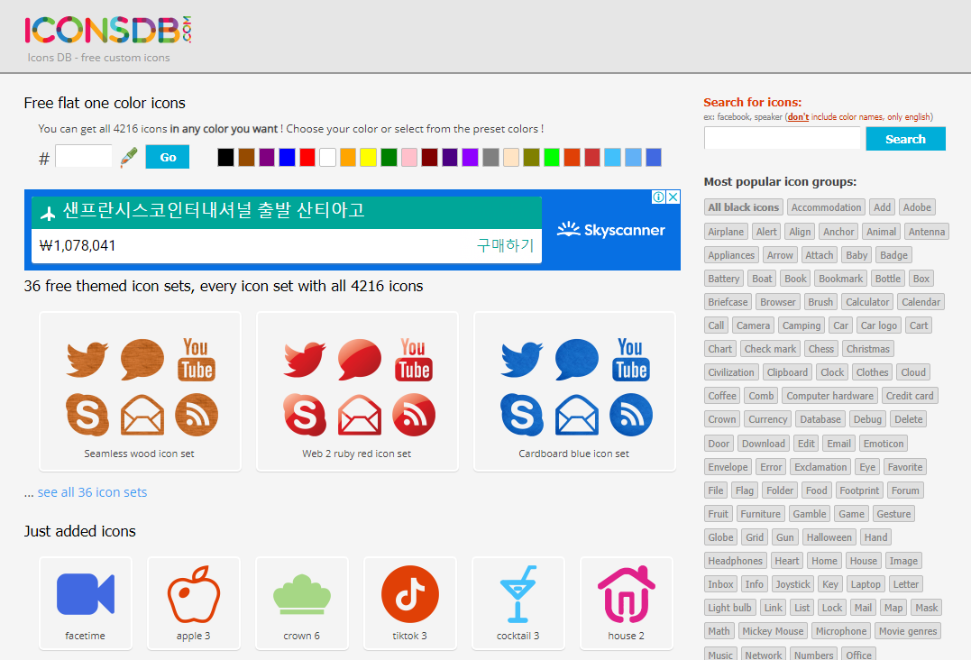Click the Search button
Image resolution: width=971 pixels, height=660 pixels.
point(905,139)
